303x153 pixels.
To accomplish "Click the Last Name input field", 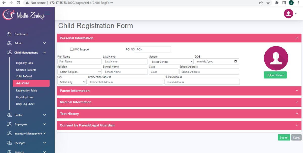I will click(125, 61).
